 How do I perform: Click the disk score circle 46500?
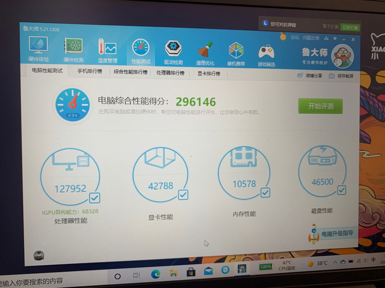click(323, 171)
